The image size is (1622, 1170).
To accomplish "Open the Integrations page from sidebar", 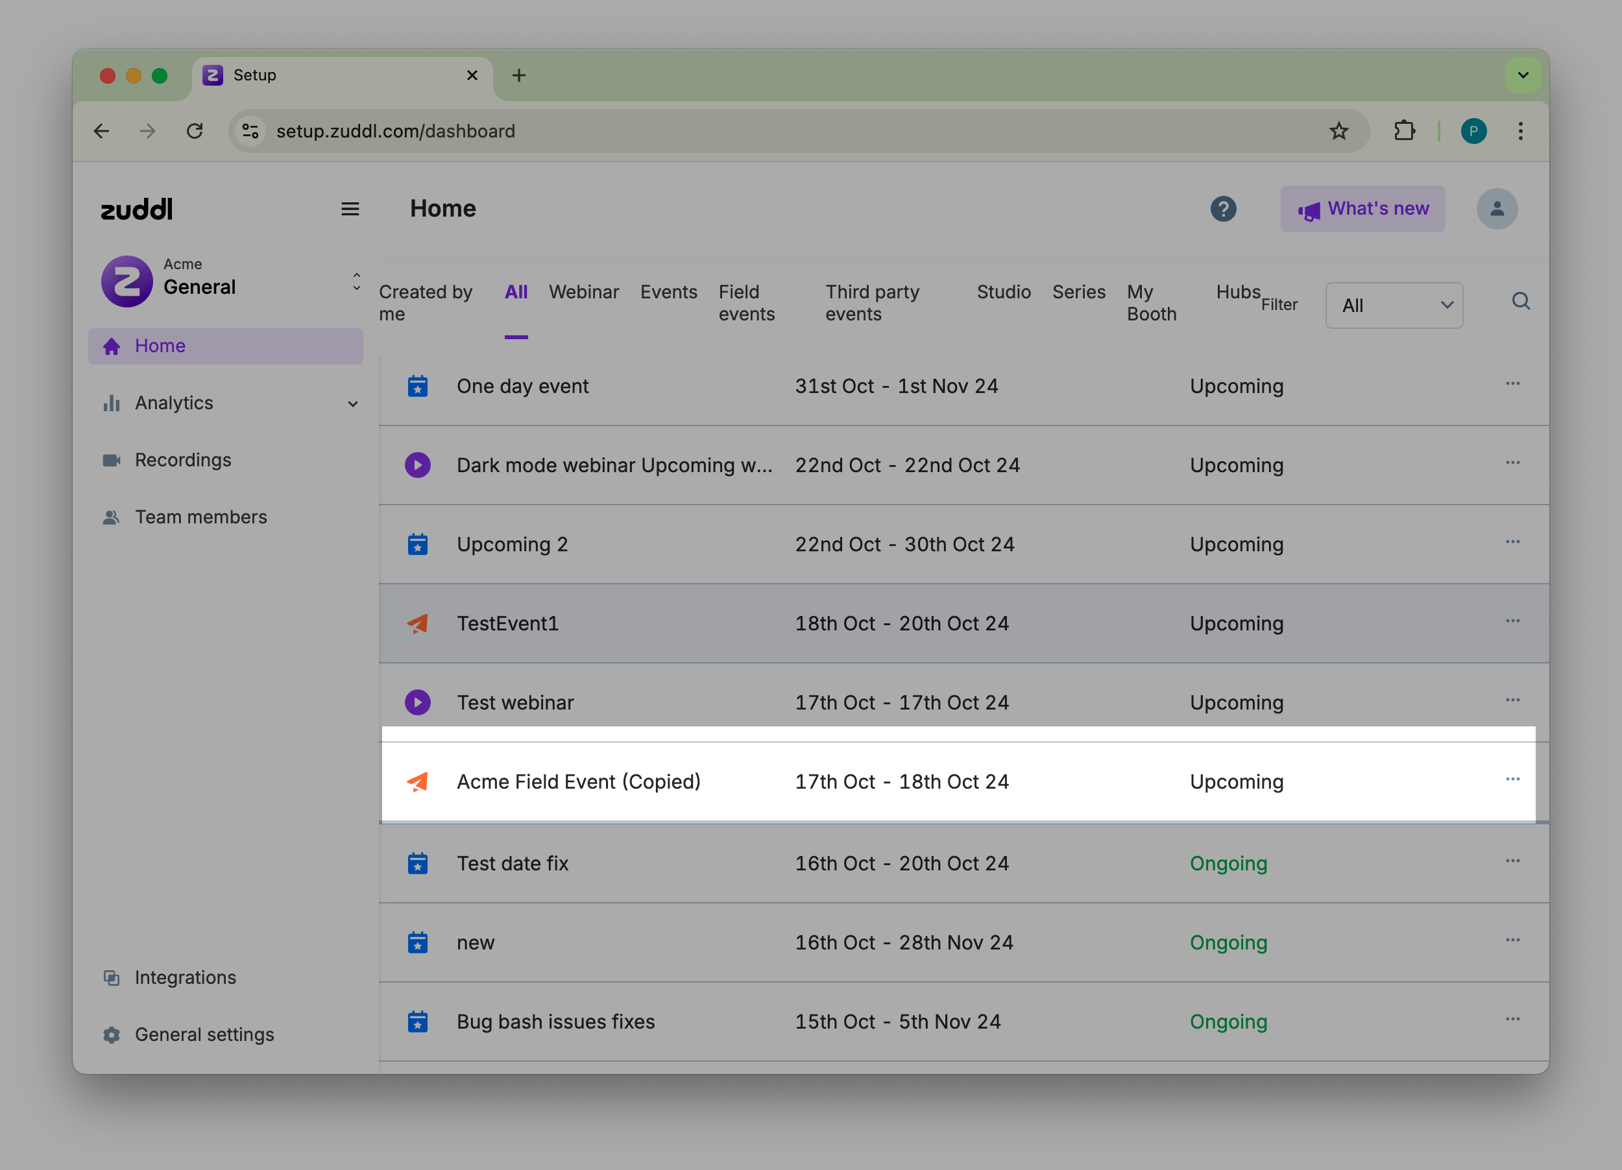I will [x=184, y=977].
